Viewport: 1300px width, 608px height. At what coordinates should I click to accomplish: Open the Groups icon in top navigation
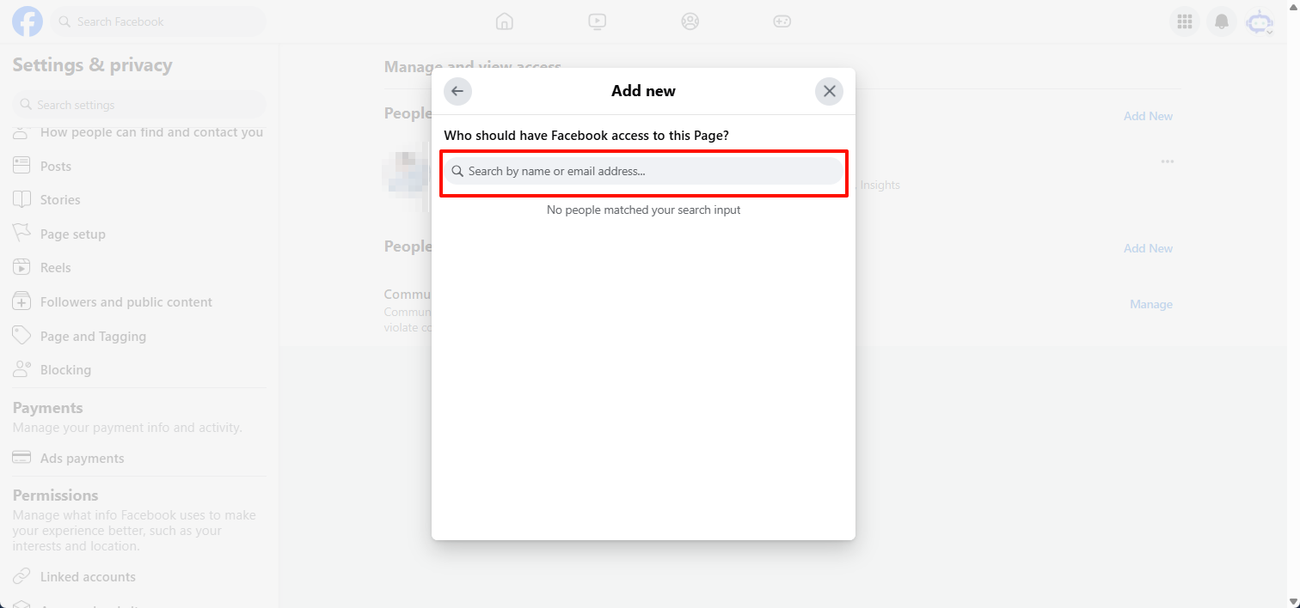690,21
